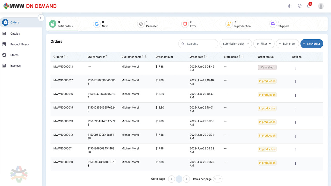Click the Bulk order button
This screenshot has width=331, height=186.
click(x=287, y=44)
